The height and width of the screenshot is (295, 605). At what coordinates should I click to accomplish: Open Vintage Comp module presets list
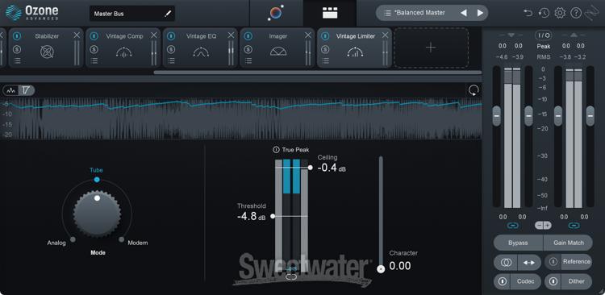click(x=94, y=61)
